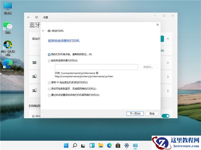Open second printer entry chevron in Settings
201x150 pixels.
168,77
